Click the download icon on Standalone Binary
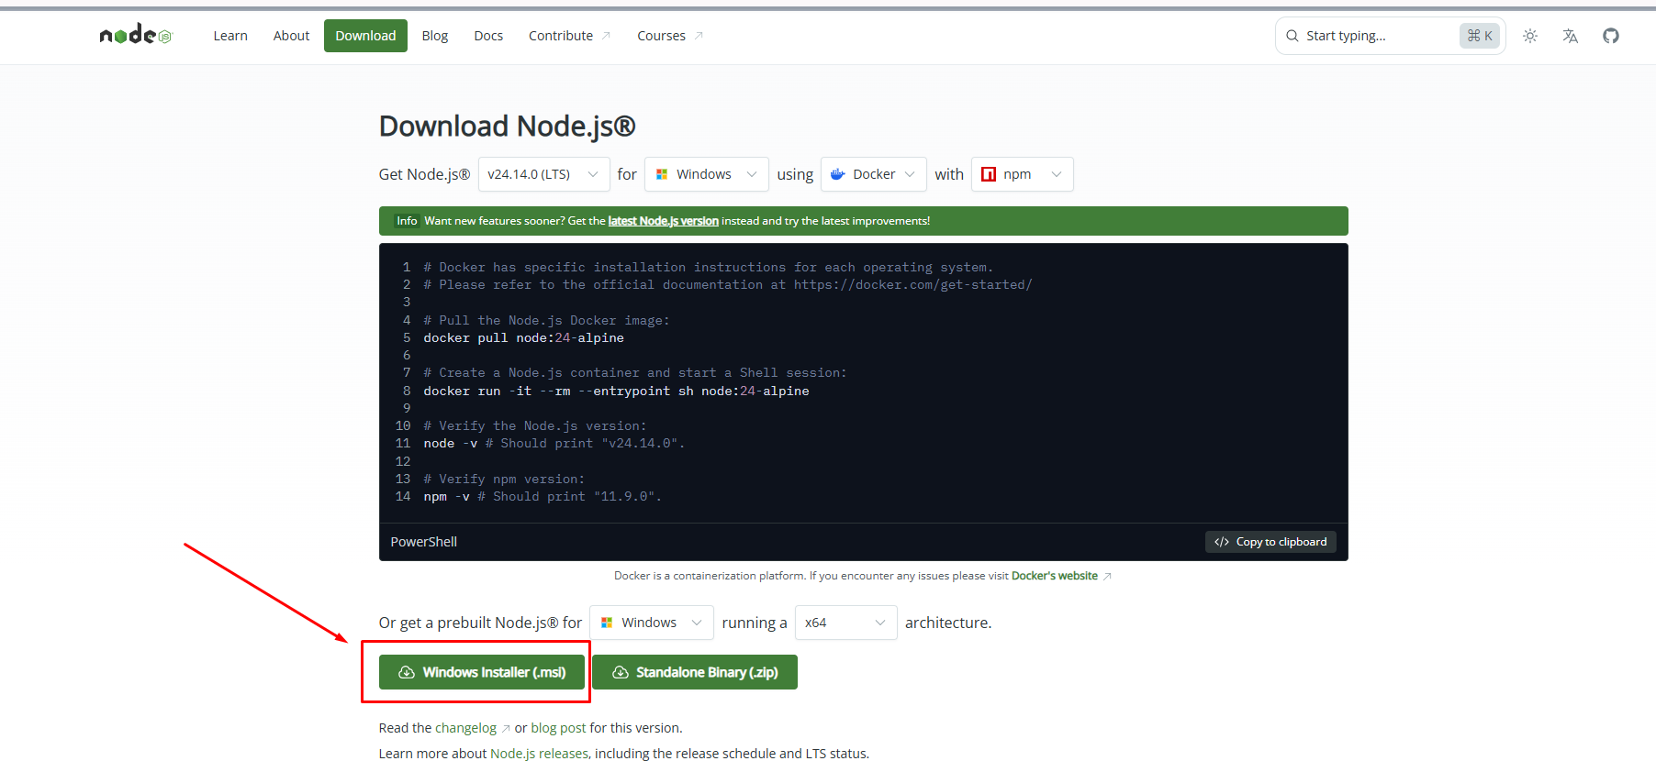This screenshot has height=761, width=1656. 621,672
